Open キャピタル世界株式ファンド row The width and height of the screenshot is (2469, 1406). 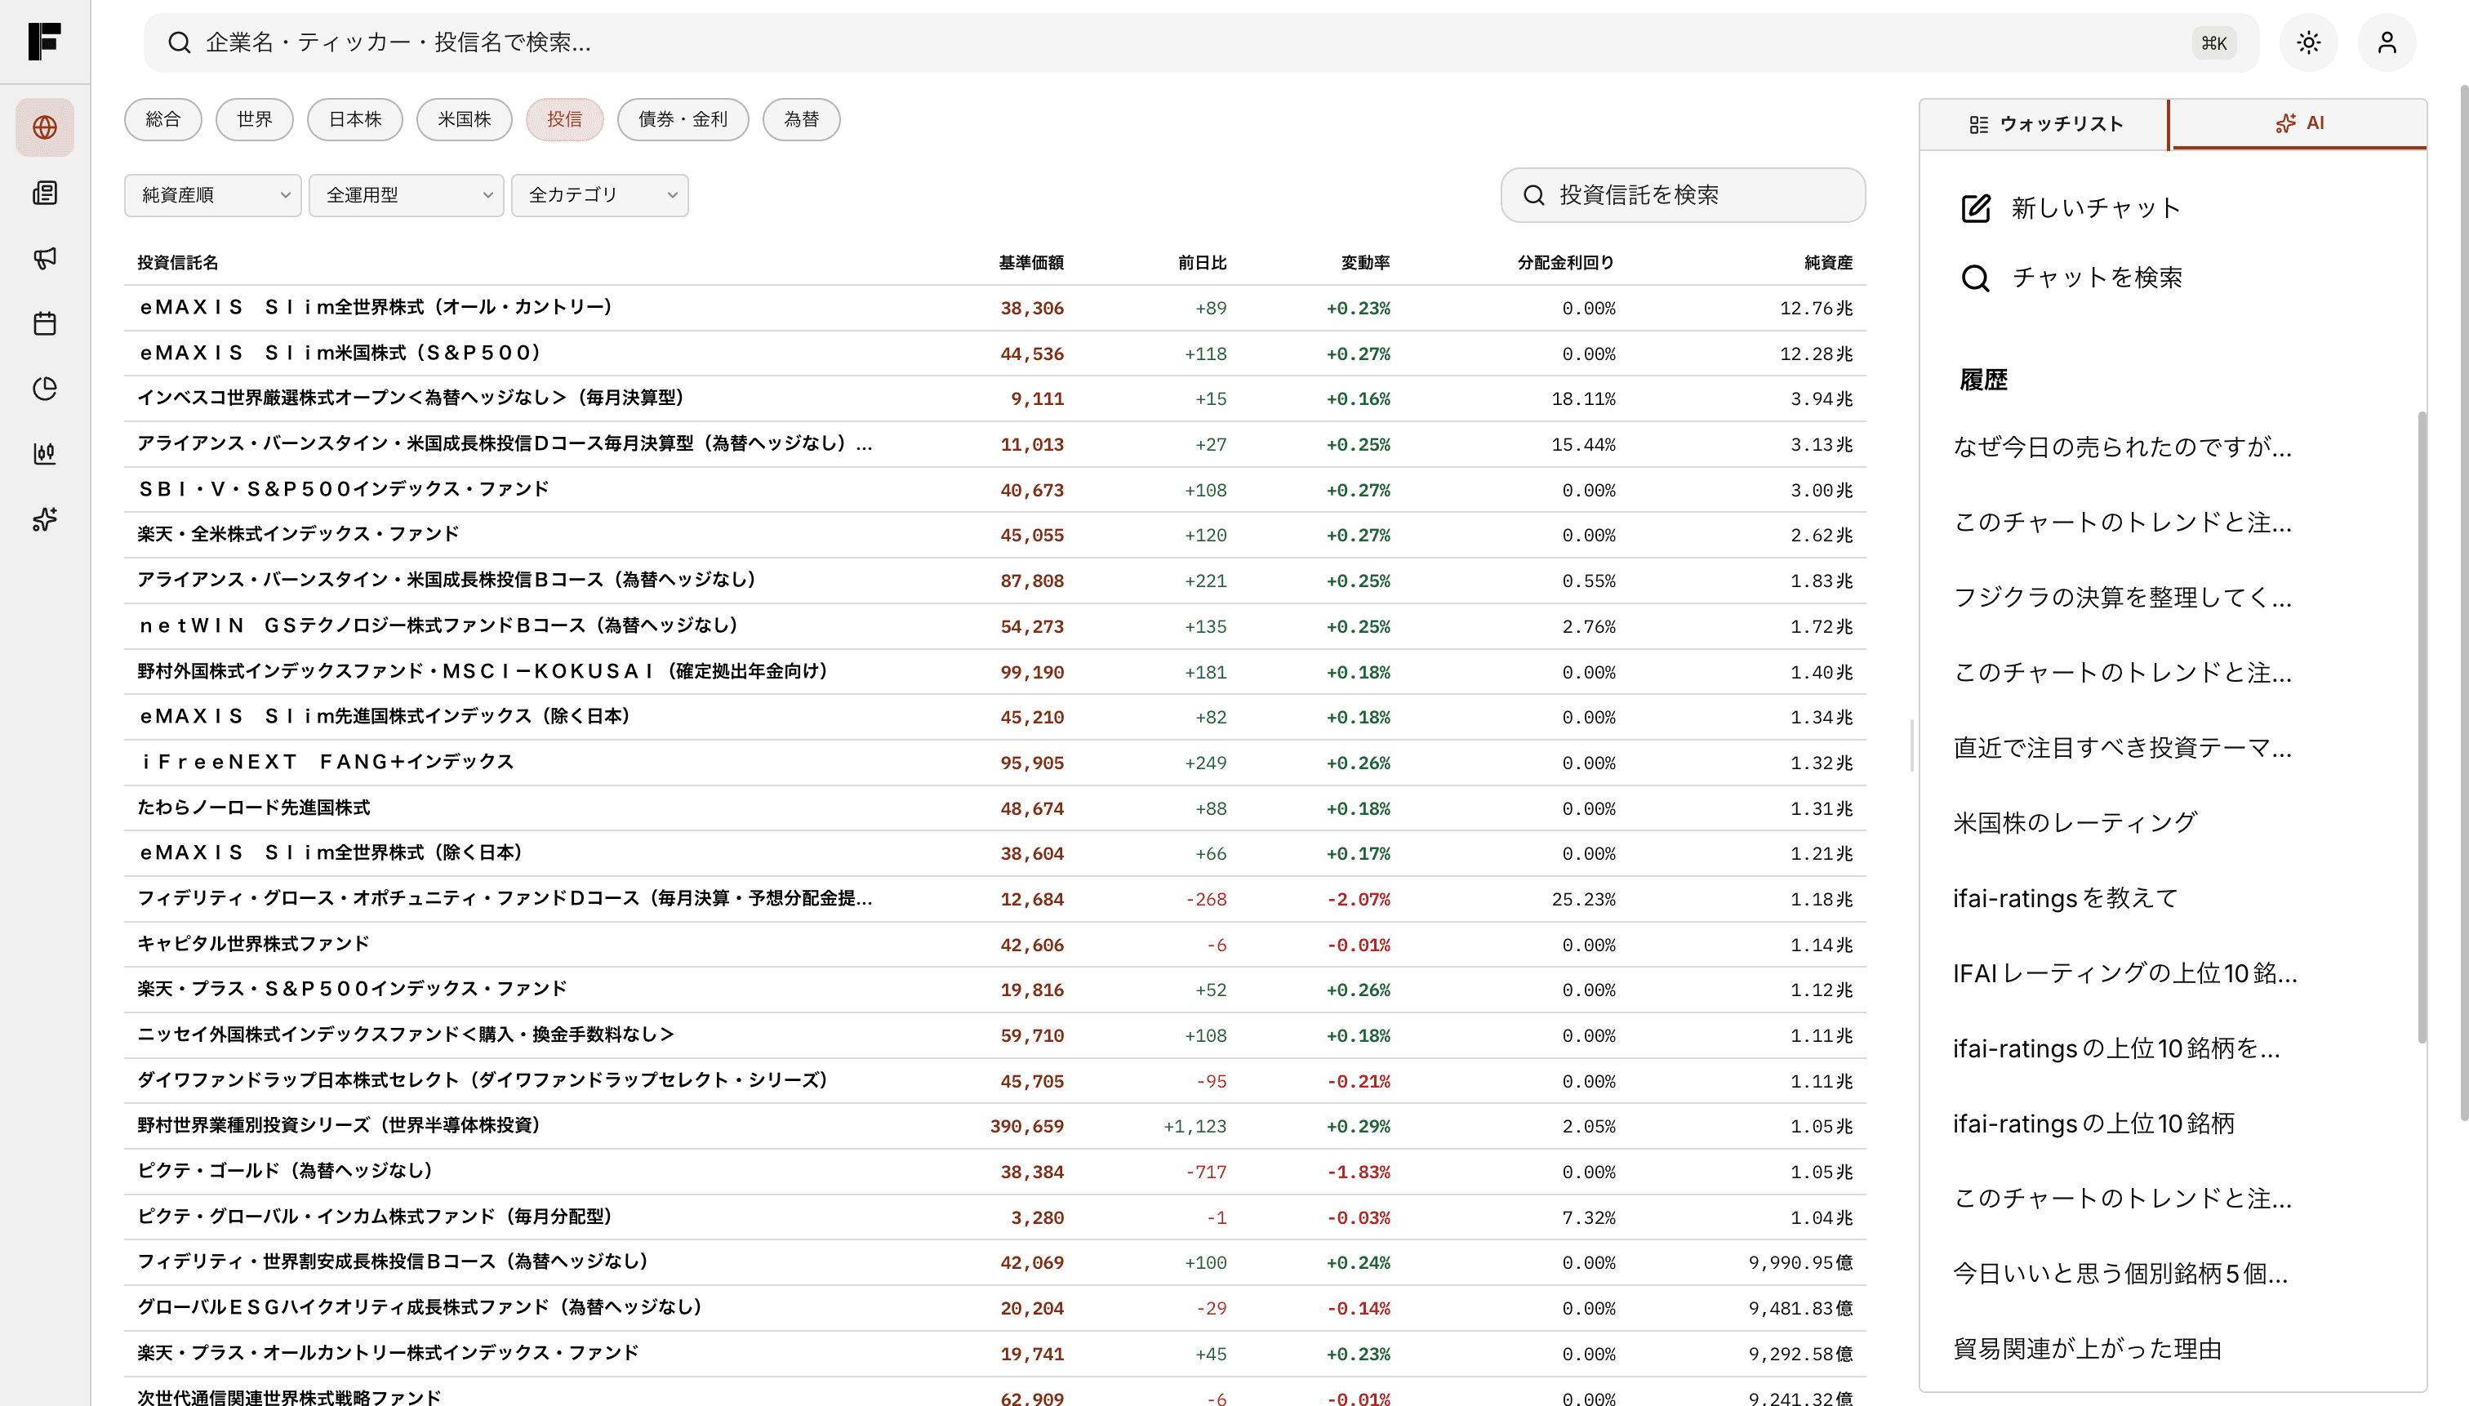coord(994,945)
